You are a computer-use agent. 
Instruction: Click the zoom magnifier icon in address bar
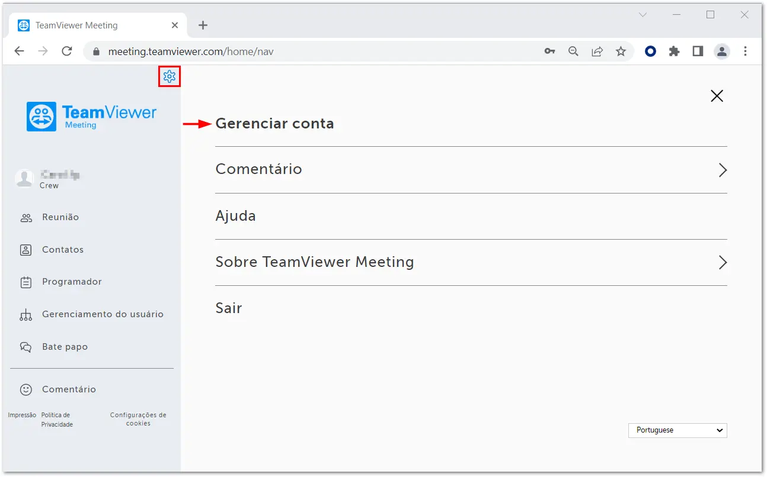[573, 51]
